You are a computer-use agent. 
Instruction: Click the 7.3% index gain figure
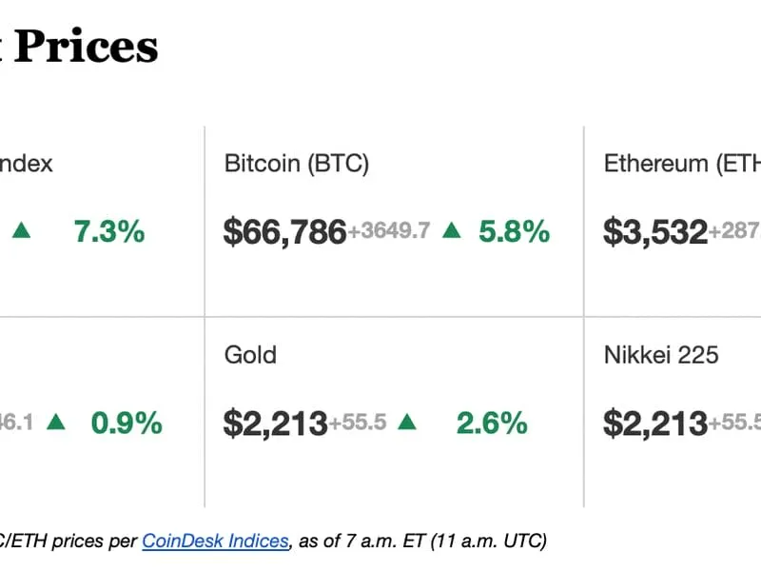click(x=108, y=231)
